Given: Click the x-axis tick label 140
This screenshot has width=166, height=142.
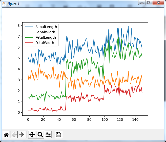Looking at the screenshot, I should (135, 120).
